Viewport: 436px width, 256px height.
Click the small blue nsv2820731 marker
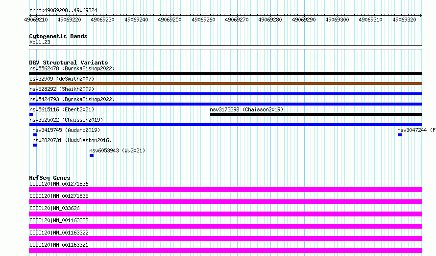pos(35,145)
